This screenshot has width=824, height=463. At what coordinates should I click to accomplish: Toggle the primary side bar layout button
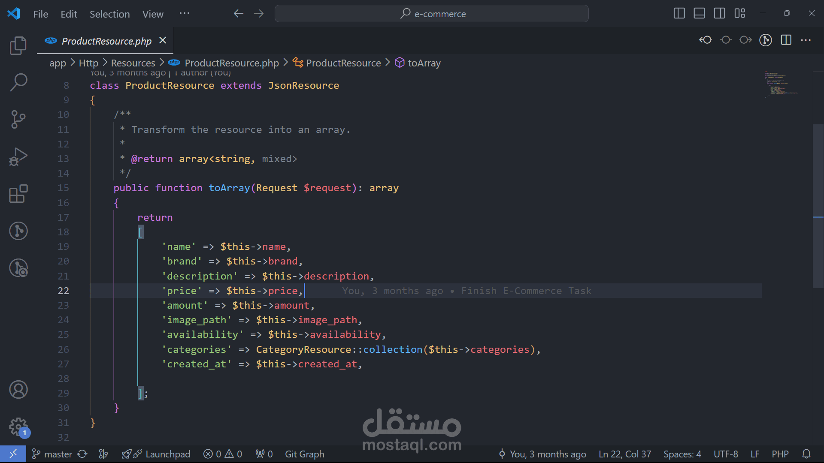click(679, 14)
